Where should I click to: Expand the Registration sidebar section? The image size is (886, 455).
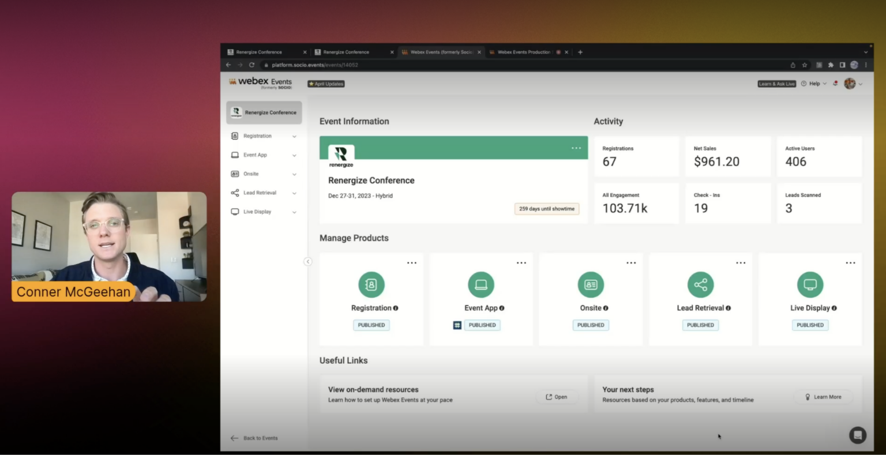pyautogui.click(x=294, y=136)
